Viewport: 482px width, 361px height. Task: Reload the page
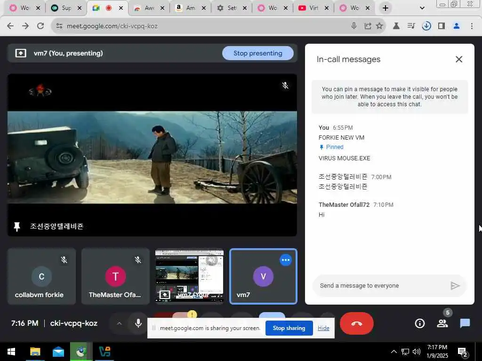[40, 26]
